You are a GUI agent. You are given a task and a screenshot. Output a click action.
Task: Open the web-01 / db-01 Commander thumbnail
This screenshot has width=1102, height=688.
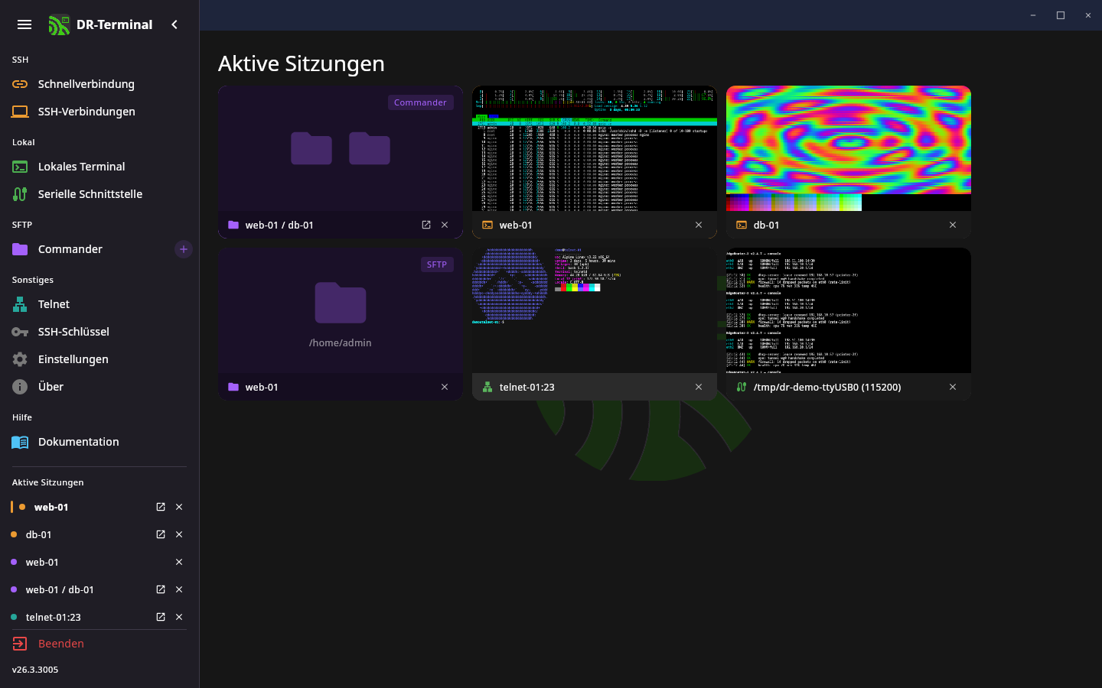pyautogui.click(x=341, y=148)
